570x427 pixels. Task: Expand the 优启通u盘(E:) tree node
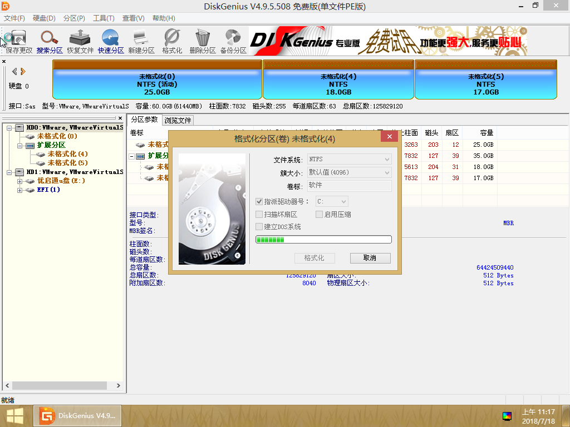(20, 181)
